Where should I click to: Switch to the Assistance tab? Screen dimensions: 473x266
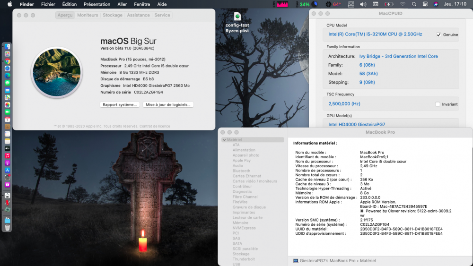click(138, 15)
